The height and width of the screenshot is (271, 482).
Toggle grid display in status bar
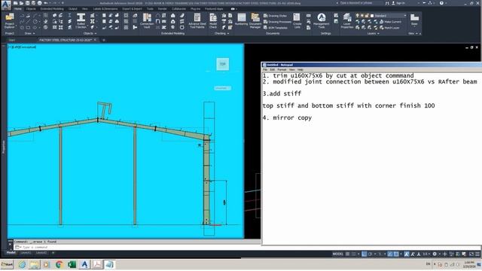coord(347,254)
